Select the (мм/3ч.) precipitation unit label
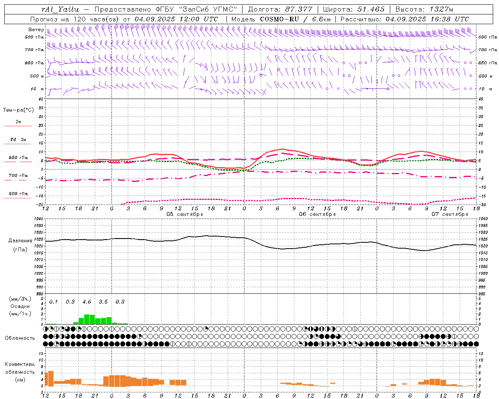 pos(20,299)
